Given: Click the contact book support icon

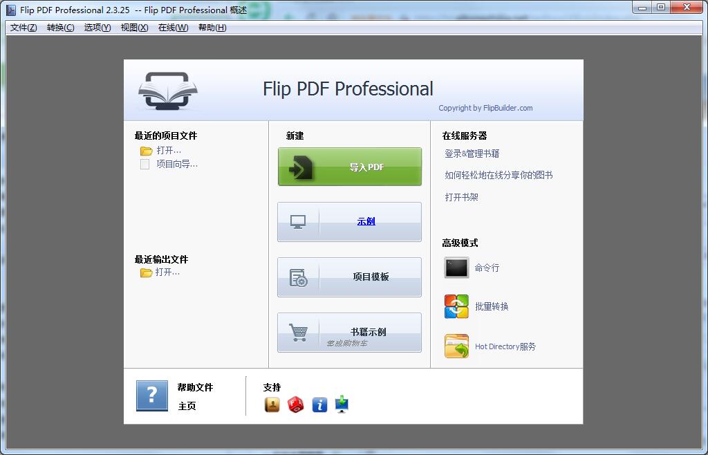Looking at the screenshot, I should point(272,405).
